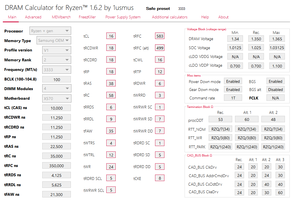Click the FCLK N/A field
Image resolution: width=292 pixels, height=200 pixels.
coord(276,98)
